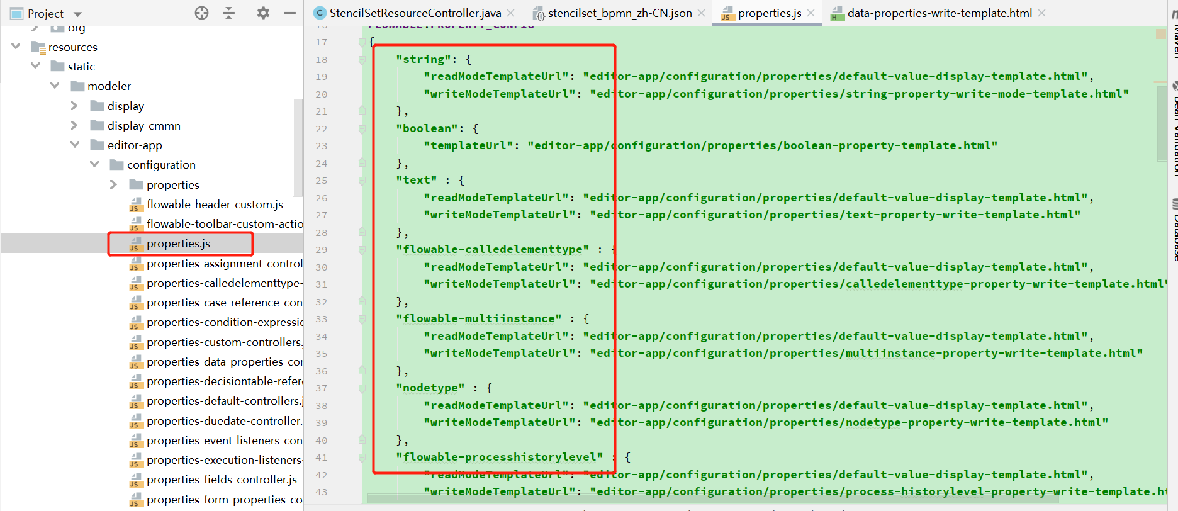Click JS file icon of properties.js
Image resolution: width=1178 pixels, height=511 pixels.
click(135, 244)
